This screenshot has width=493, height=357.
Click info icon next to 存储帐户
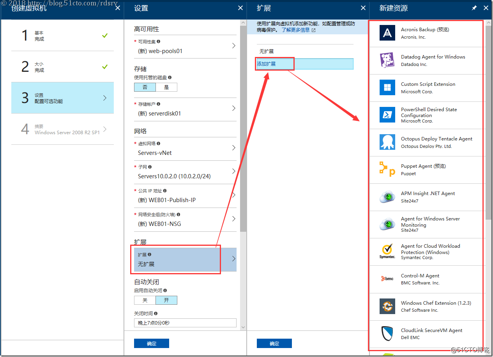click(158, 104)
